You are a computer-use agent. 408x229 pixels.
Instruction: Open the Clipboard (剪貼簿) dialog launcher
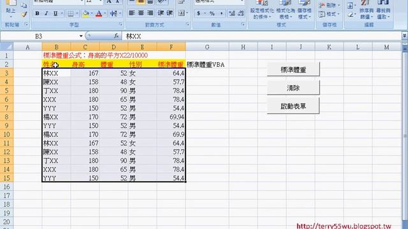(26, 24)
